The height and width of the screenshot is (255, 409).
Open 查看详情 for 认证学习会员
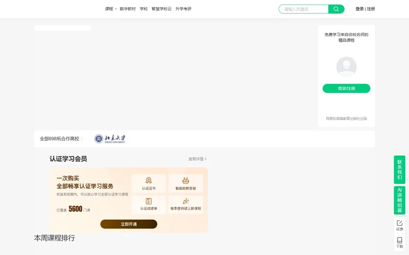pyautogui.click(x=197, y=159)
